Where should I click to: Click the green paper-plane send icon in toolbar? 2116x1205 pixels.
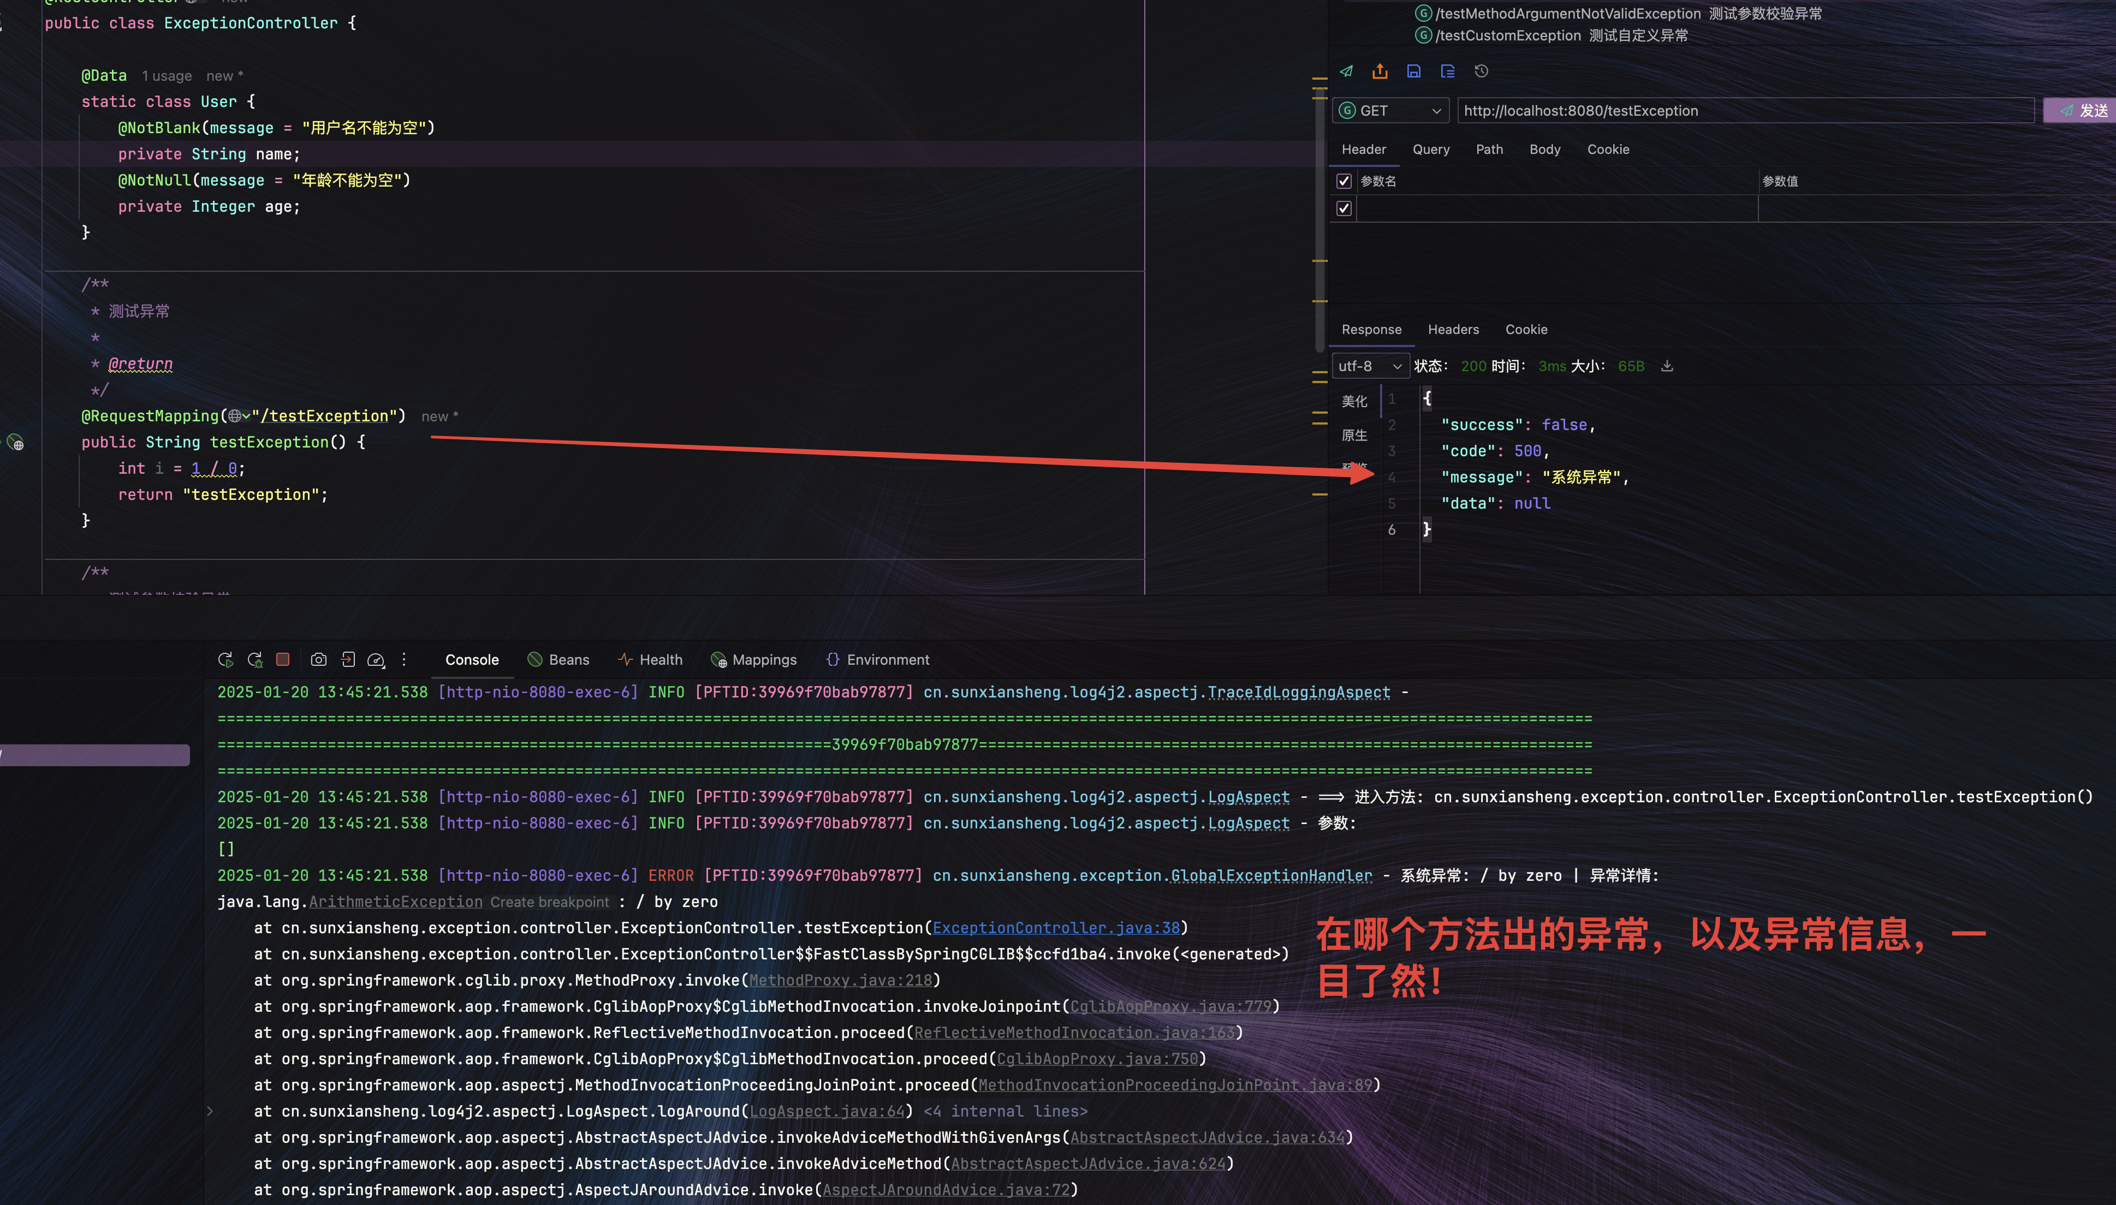[x=1347, y=71]
